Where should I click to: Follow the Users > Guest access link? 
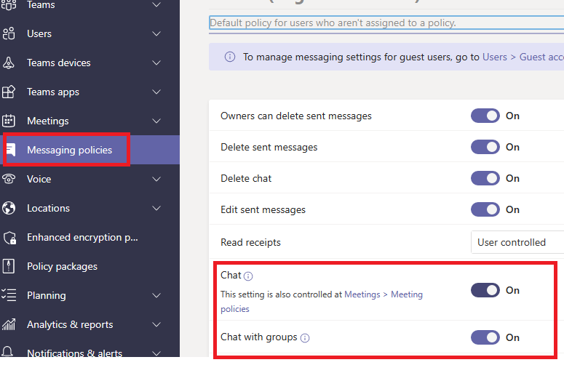(x=523, y=57)
